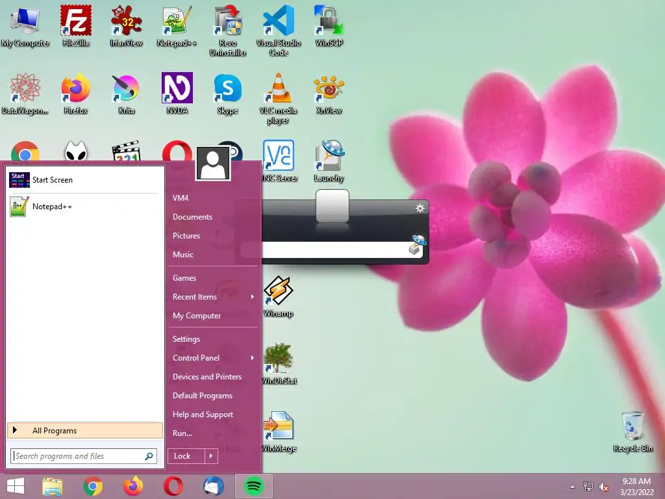Screen dimensions: 665x499
Task: Launch Notepad++ from the Start menu list
Action: 85,207
